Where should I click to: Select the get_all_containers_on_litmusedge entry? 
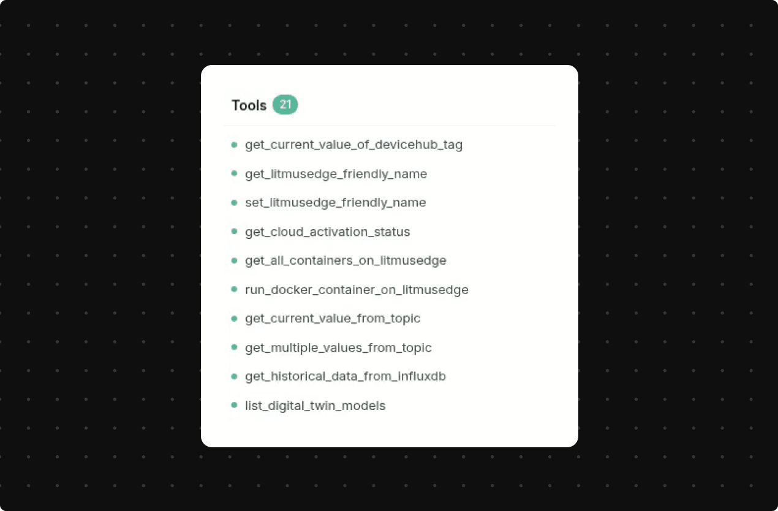pyautogui.click(x=346, y=260)
